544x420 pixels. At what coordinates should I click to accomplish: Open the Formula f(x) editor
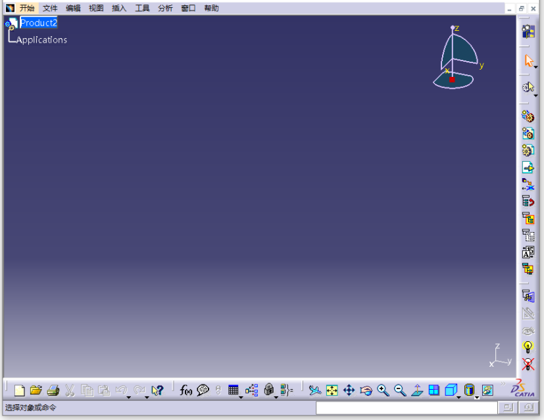[185, 390]
